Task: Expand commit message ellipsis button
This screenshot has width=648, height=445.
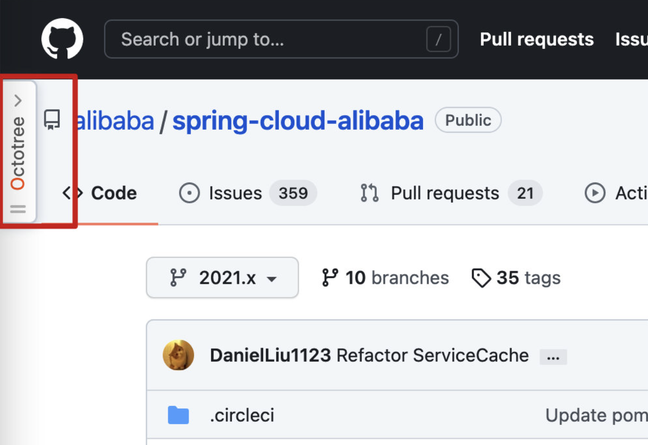Action: pos(553,357)
